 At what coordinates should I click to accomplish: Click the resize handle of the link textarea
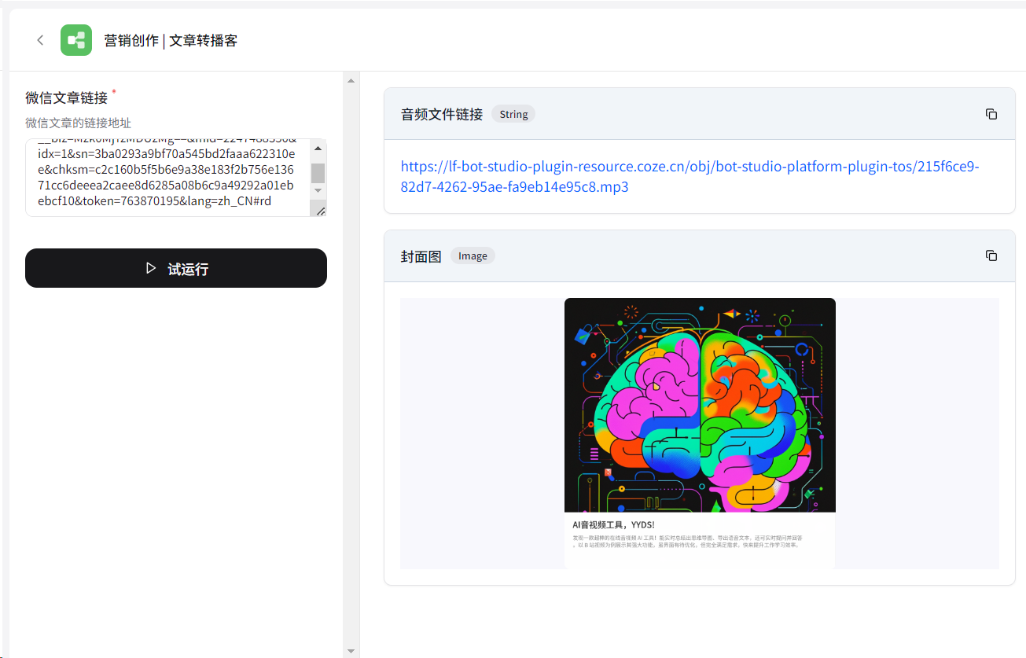pos(320,211)
